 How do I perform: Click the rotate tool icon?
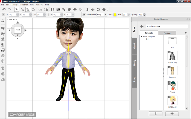(x=98, y=9)
